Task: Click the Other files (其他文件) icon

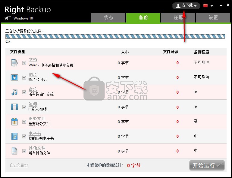Action: click(14, 151)
